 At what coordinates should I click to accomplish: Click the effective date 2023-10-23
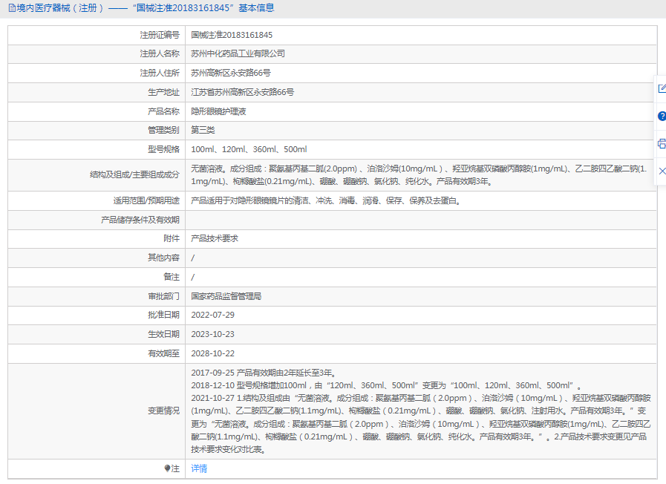212,334
